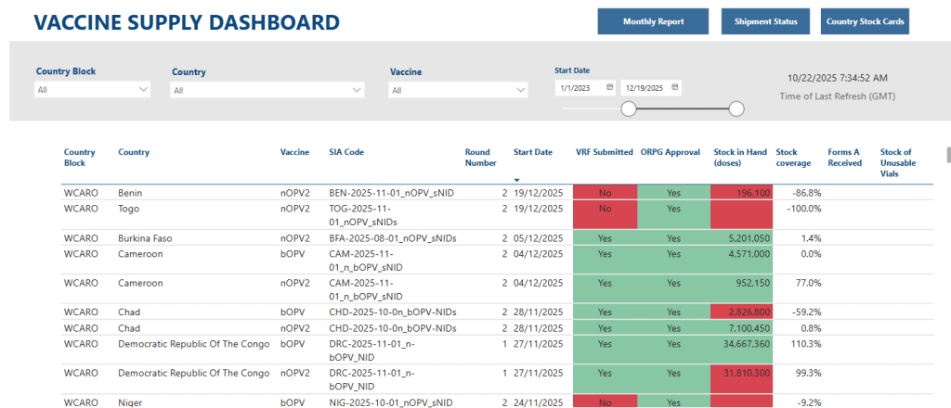The image size is (951, 408).
Task: Open the Country filter dropdown
Action: (x=357, y=90)
